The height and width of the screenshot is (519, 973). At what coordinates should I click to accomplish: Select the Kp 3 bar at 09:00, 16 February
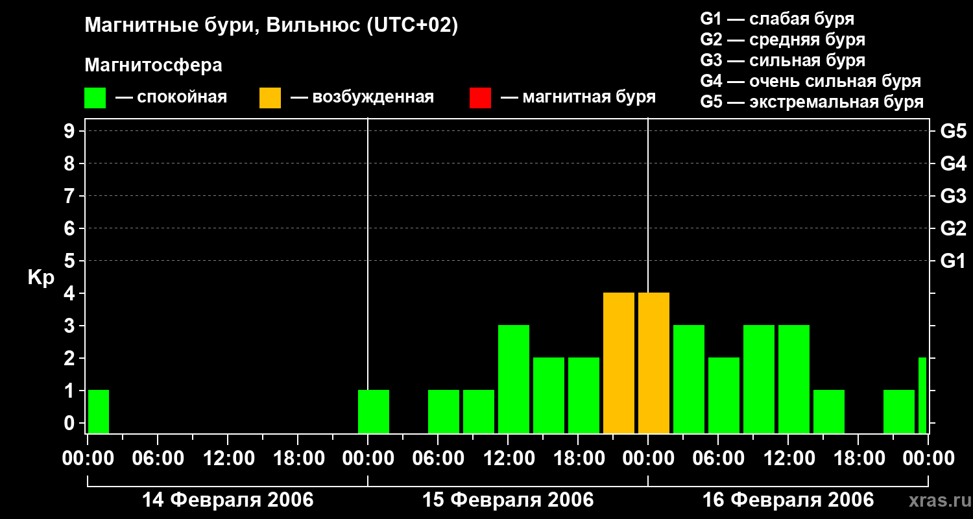759,380
